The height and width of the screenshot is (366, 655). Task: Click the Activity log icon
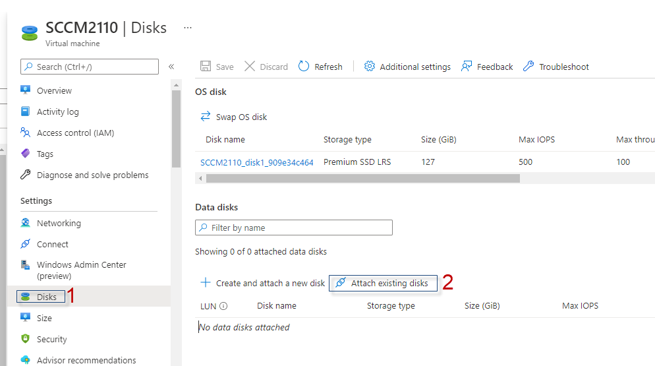[26, 111]
